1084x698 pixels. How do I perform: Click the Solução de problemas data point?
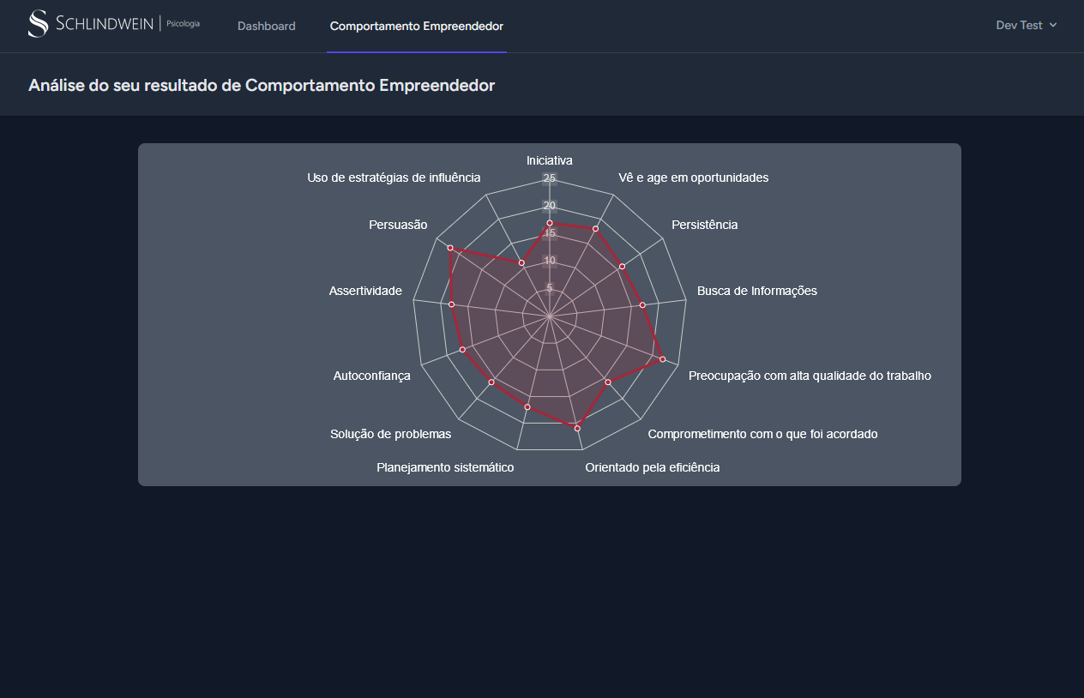click(x=490, y=382)
